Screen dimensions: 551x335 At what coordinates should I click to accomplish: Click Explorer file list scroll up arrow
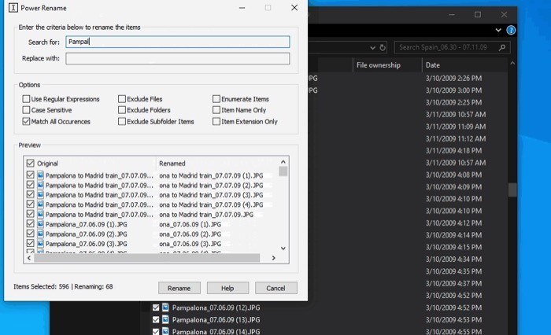click(x=512, y=63)
